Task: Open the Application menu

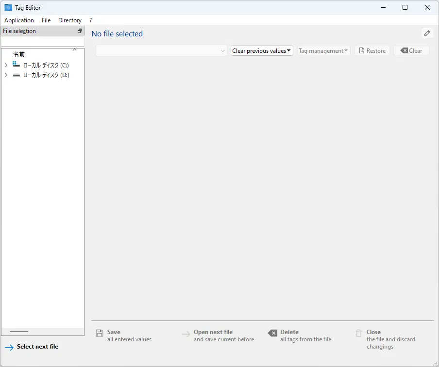Action: [x=19, y=20]
